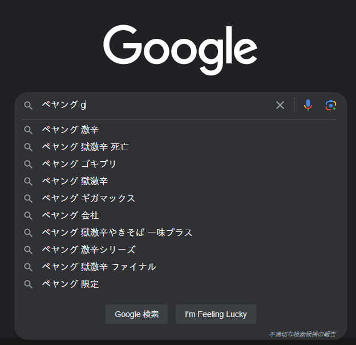Click the search icon beside ペヤング 激辛
The width and height of the screenshot is (356, 345).
tap(28, 130)
